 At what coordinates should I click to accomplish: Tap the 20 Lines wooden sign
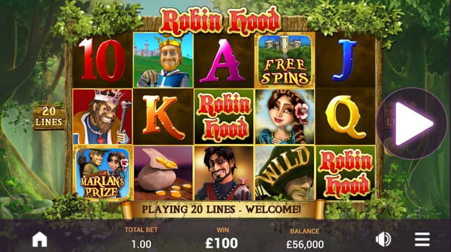coord(49,116)
